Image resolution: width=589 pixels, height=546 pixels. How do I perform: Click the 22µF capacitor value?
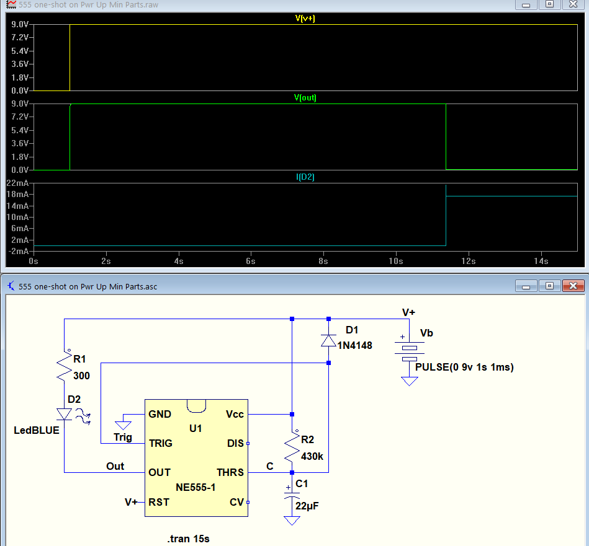(x=307, y=506)
